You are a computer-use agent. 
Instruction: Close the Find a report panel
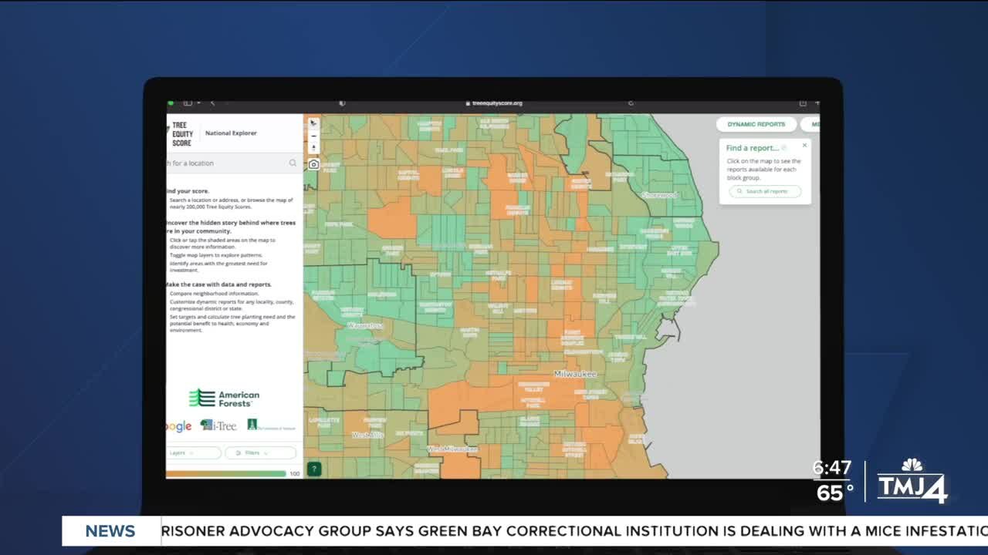click(804, 145)
